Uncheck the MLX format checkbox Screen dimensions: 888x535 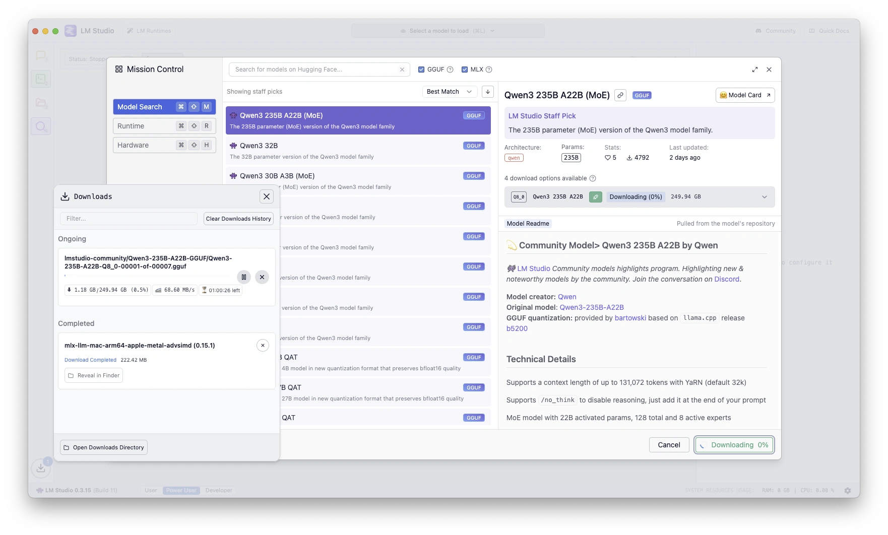[x=465, y=70]
